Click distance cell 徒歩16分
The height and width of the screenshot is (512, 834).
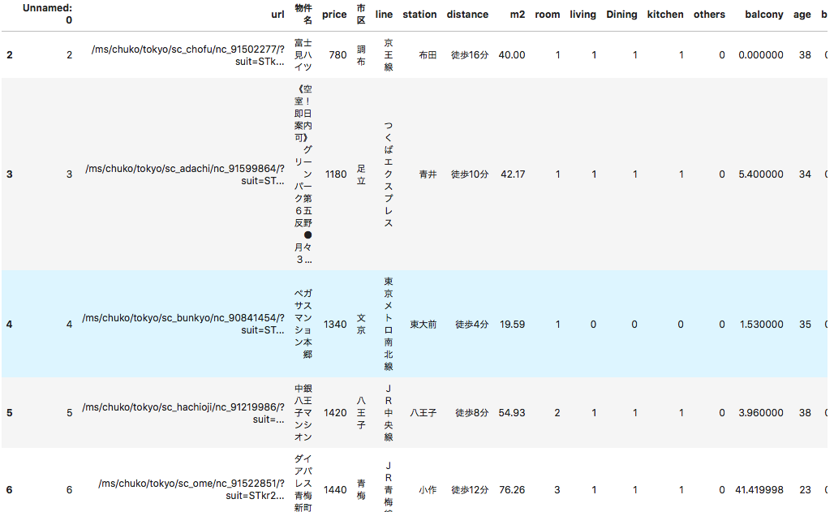point(470,55)
